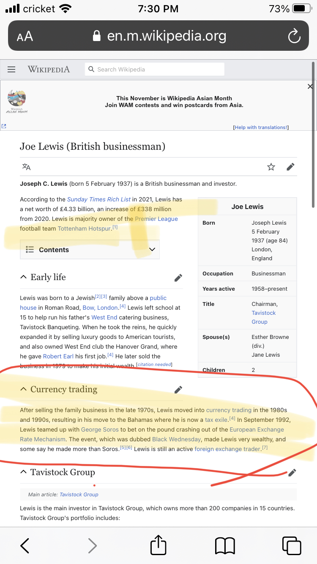Tap the Wikipedia Asian Month logo
317x564 pixels.
tap(17, 102)
